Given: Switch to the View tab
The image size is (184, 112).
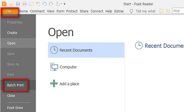Looking at the screenshot, I should [x=51, y=11].
